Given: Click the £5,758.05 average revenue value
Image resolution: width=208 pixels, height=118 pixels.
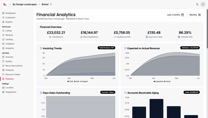Looking at the screenshot, I should click(122, 33).
